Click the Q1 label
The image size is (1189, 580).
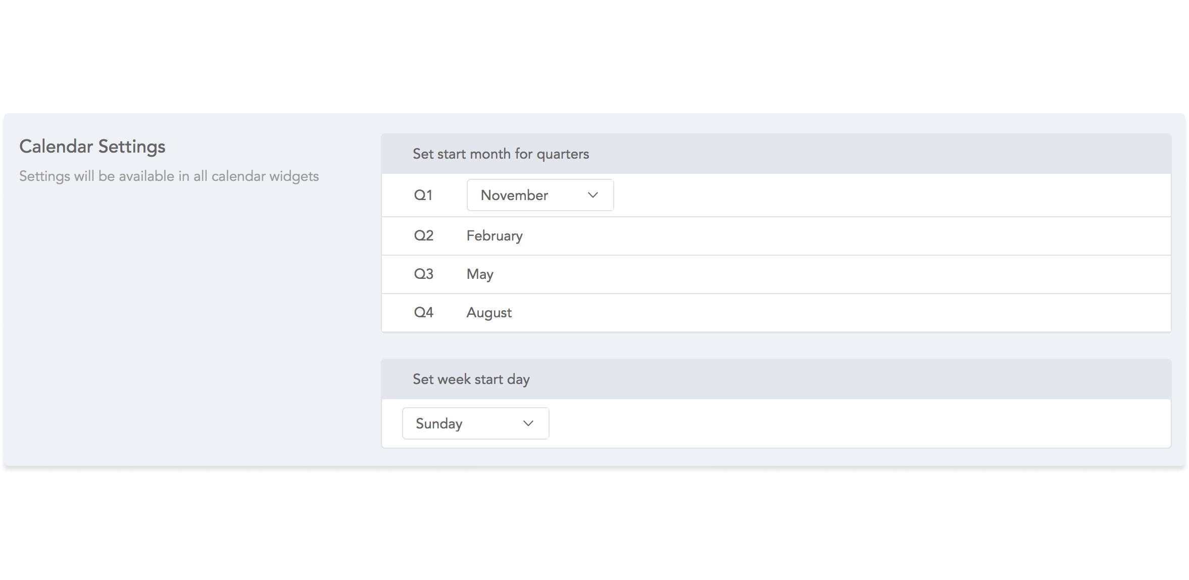click(423, 195)
